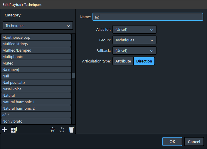Confirm changes with OK button

(x=172, y=142)
